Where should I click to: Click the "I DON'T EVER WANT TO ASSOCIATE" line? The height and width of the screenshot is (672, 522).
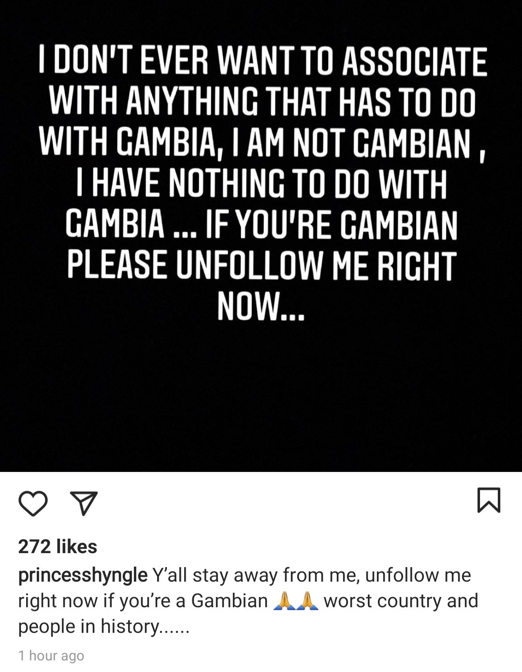point(262,61)
